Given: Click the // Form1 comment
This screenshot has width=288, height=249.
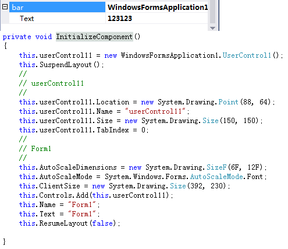Looking at the screenshot, I should coord(35,149).
